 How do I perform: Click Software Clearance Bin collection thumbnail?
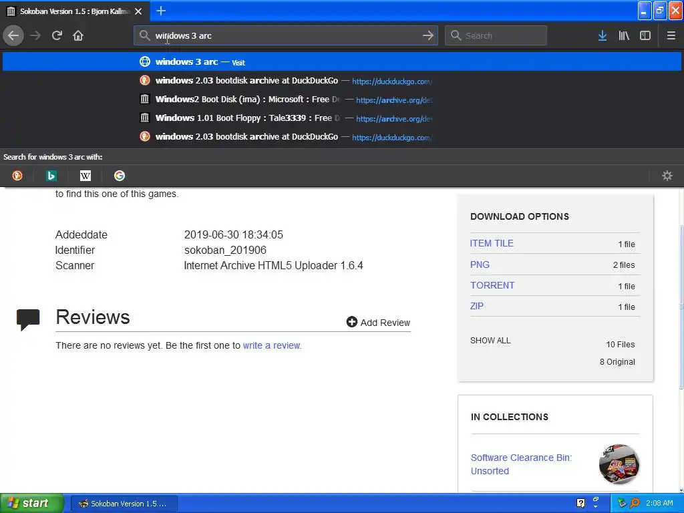coord(619,464)
